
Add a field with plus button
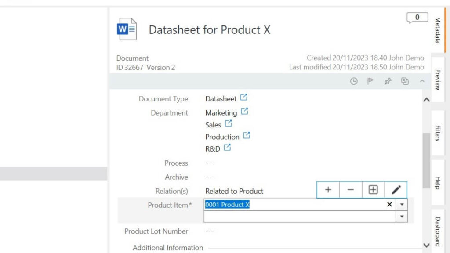[328, 190]
